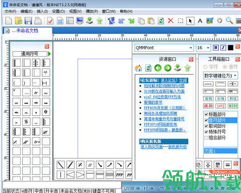Toggle italic I formatting

pos(223,48)
